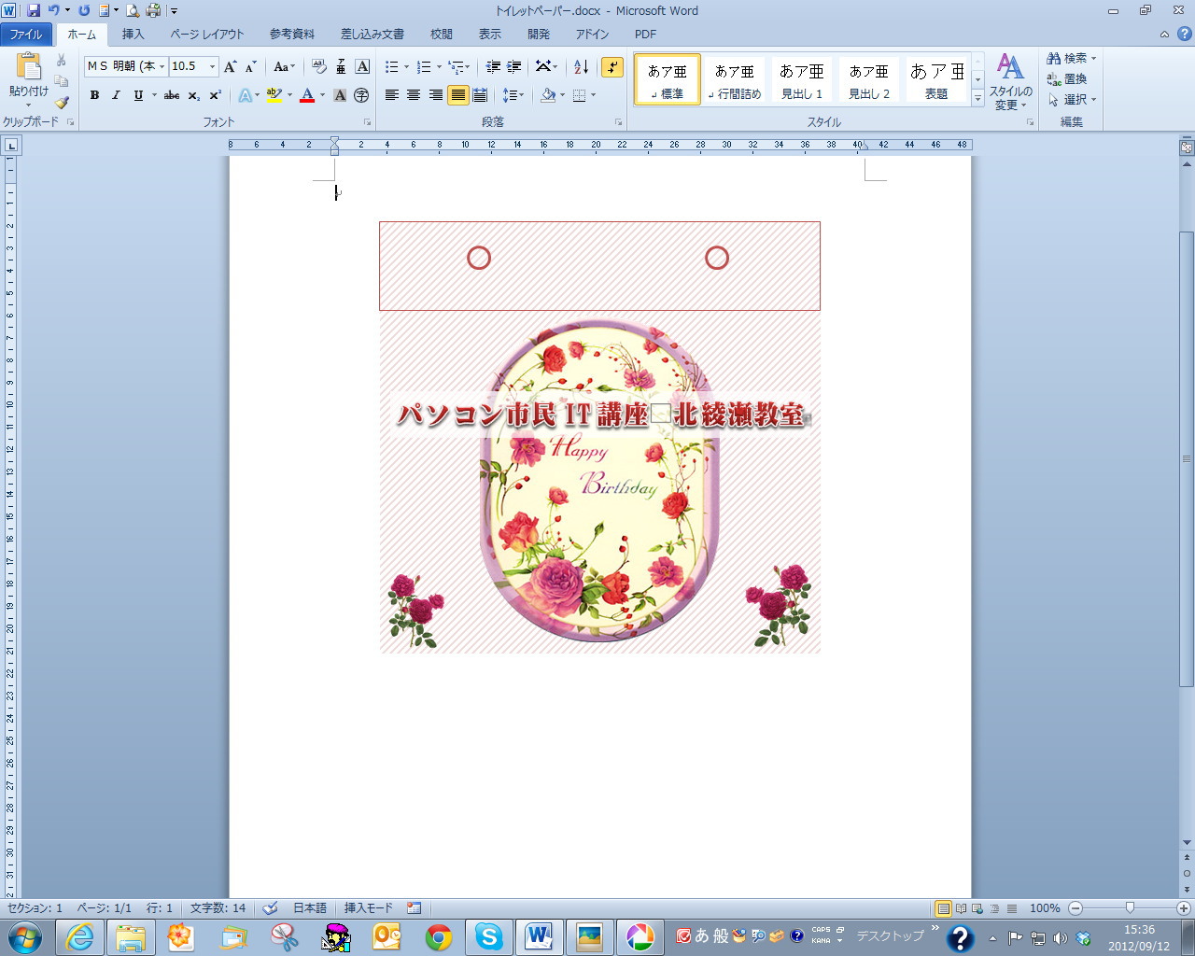
Task: Click Decrease Indent icon
Action: click(493, 66)
